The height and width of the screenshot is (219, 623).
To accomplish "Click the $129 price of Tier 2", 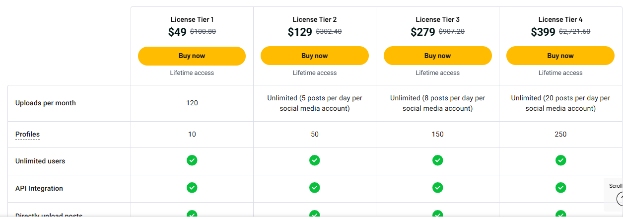I will (300, 32).
